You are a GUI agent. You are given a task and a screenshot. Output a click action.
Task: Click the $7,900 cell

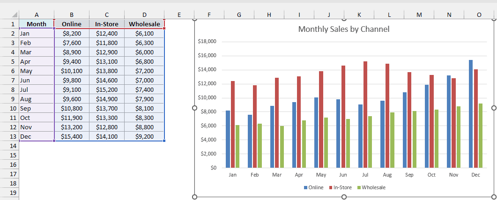click(145, 99)
